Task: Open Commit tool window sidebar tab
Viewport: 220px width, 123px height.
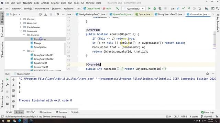Action: 2,32
